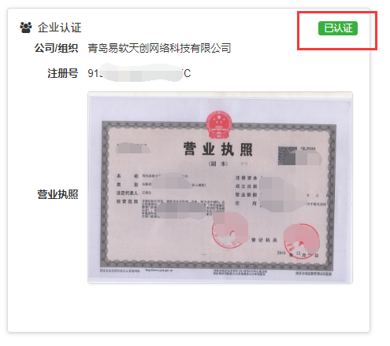
Task: Click the 法定代表人 row in the license
Action: 134,193
